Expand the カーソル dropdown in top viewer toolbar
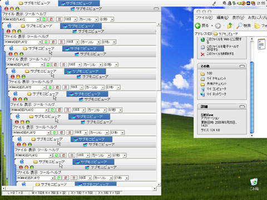Image resolution: width=267 pixels, height=200 pixels. [x=96, y=19]
